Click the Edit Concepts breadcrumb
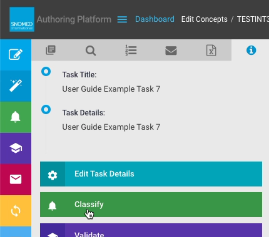The height and width of the screenshot is (237, 269). [x=205, y=19]
